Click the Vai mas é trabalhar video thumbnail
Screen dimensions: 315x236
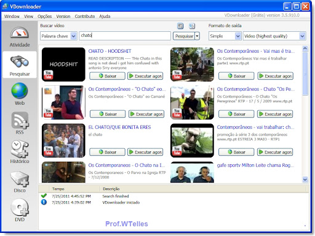(192, 64)
